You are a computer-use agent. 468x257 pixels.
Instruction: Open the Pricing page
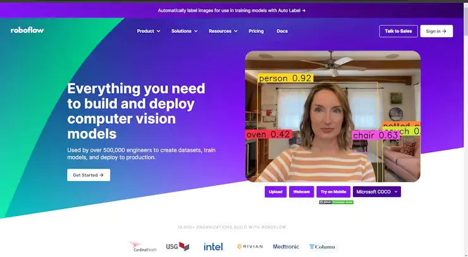click(256, 31)
